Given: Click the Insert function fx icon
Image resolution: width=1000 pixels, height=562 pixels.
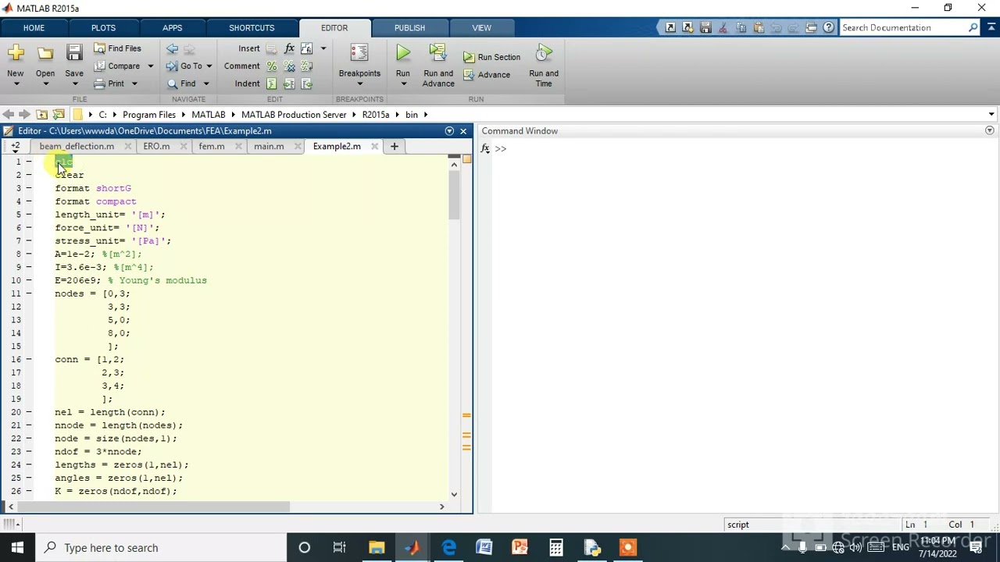Looking at the screenshot, I should coord(289,48).
